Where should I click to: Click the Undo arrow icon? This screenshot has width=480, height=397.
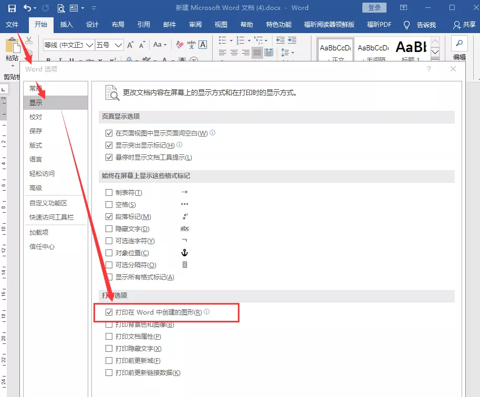tap(27, 8)
